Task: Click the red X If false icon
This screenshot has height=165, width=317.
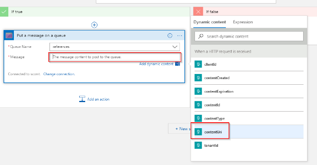Action: pyautogui.click(x=198, y=12)
